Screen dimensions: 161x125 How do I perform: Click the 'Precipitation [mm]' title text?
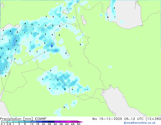(17, 119)
